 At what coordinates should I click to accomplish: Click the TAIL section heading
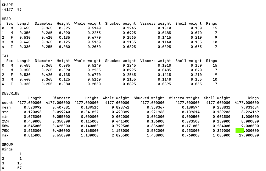(6, 56)
